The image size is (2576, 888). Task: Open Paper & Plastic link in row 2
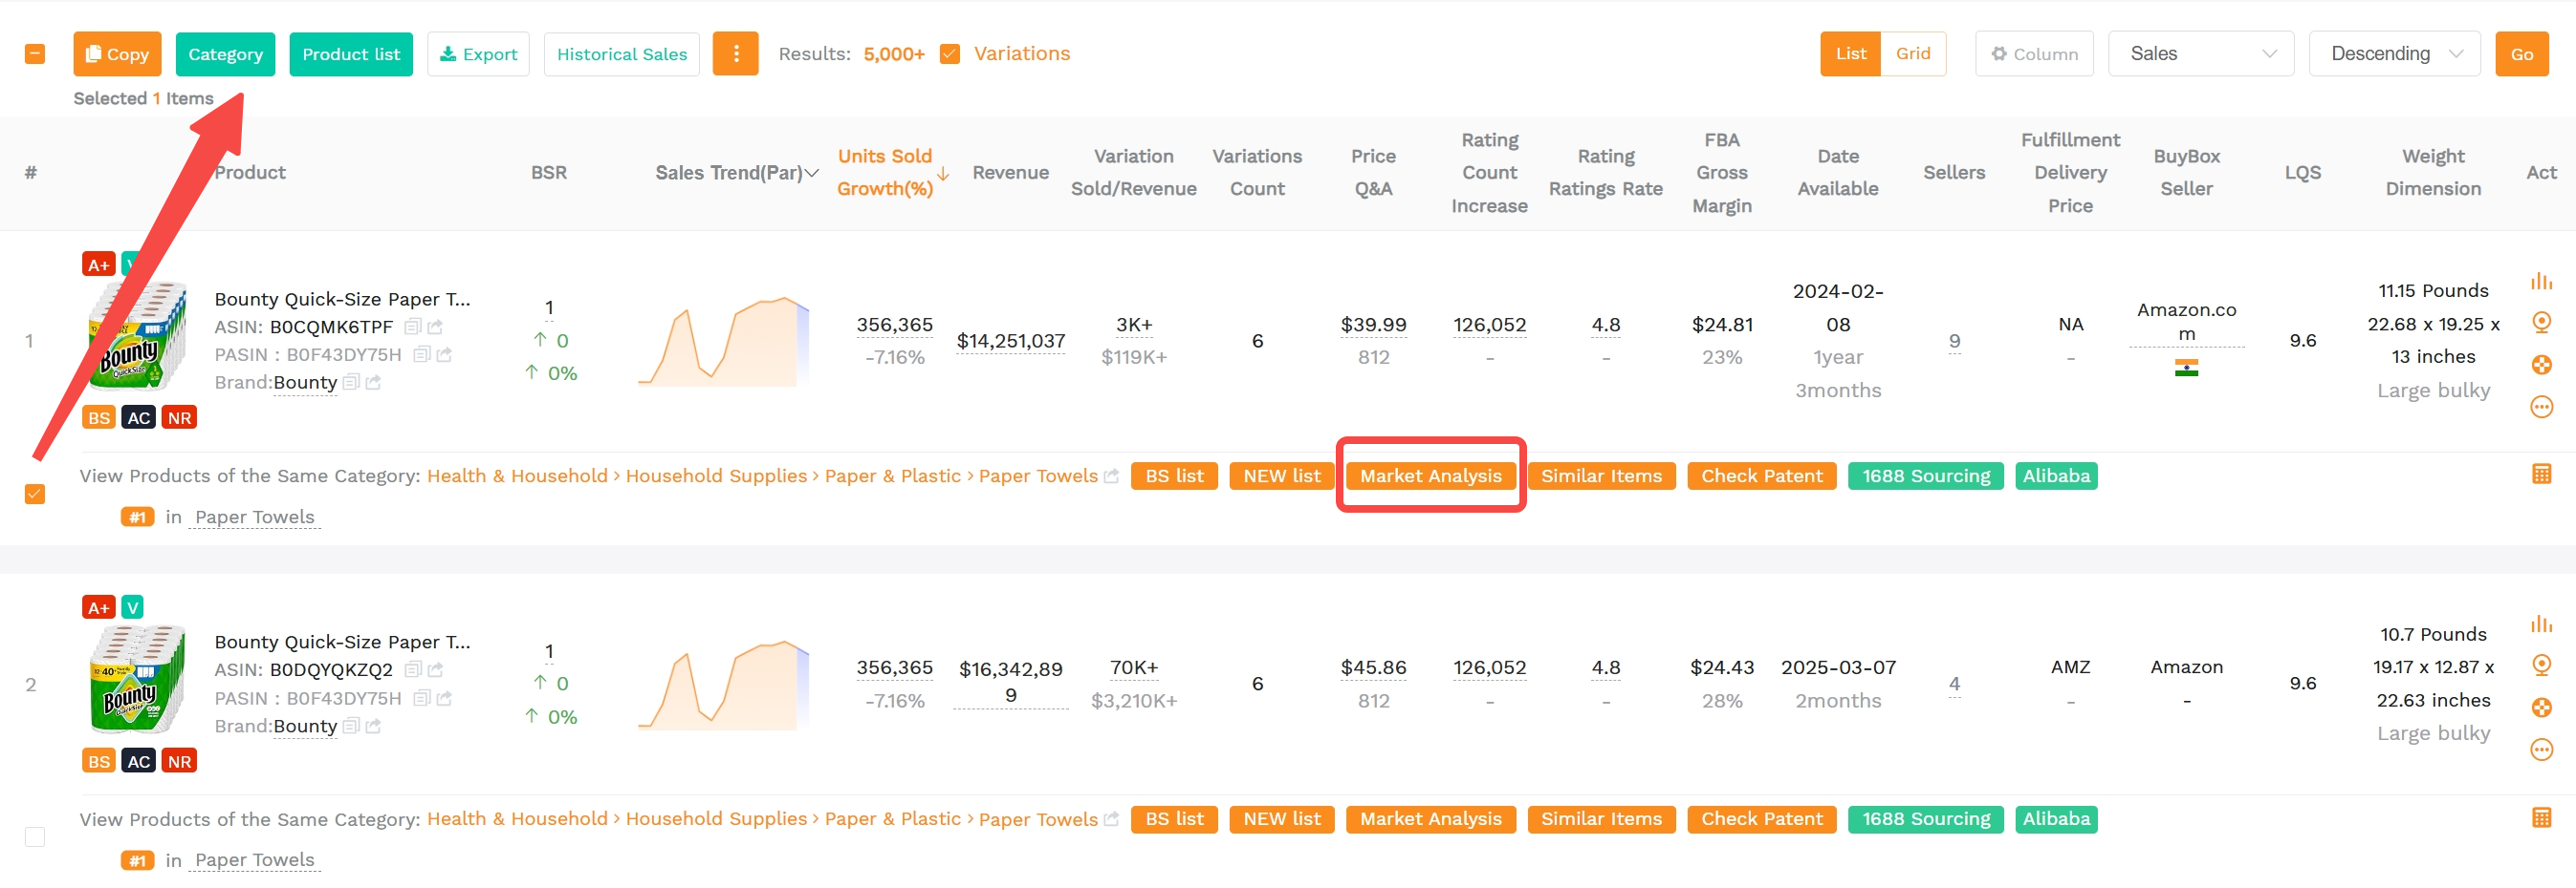[x=892, y=818]
